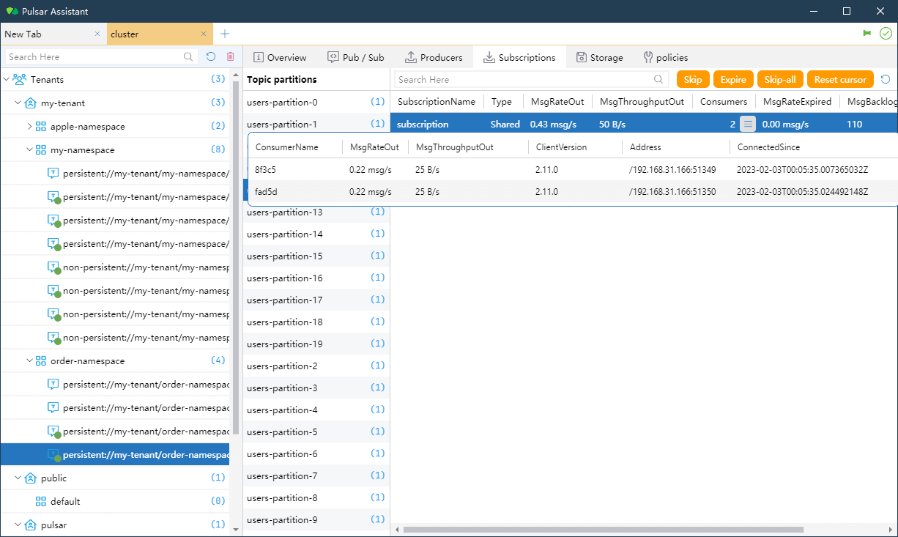The width and height of the screenshot is (898, 537).
Task: Toggle the consumer list via the hamburger icon
Action: [x=748, y=123]
